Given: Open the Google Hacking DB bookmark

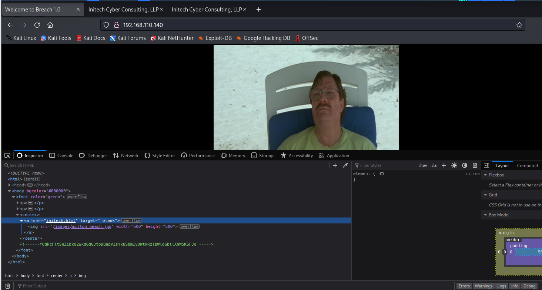Looking at the screenshot, I should coord(263,38).
